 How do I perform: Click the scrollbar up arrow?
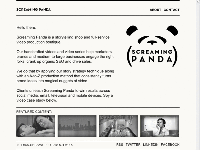pos(198,2)
